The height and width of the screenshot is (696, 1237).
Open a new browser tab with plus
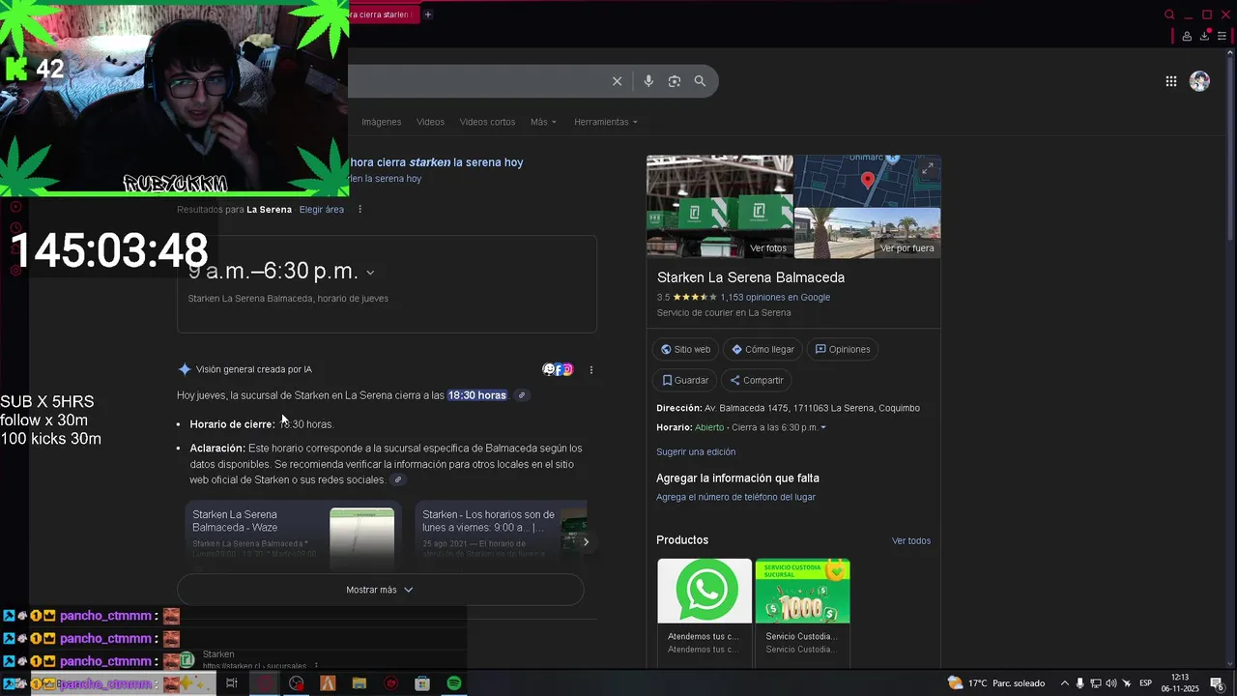pos(428,14)
